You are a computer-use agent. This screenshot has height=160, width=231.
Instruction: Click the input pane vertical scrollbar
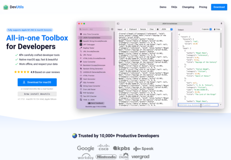[172, 66]
